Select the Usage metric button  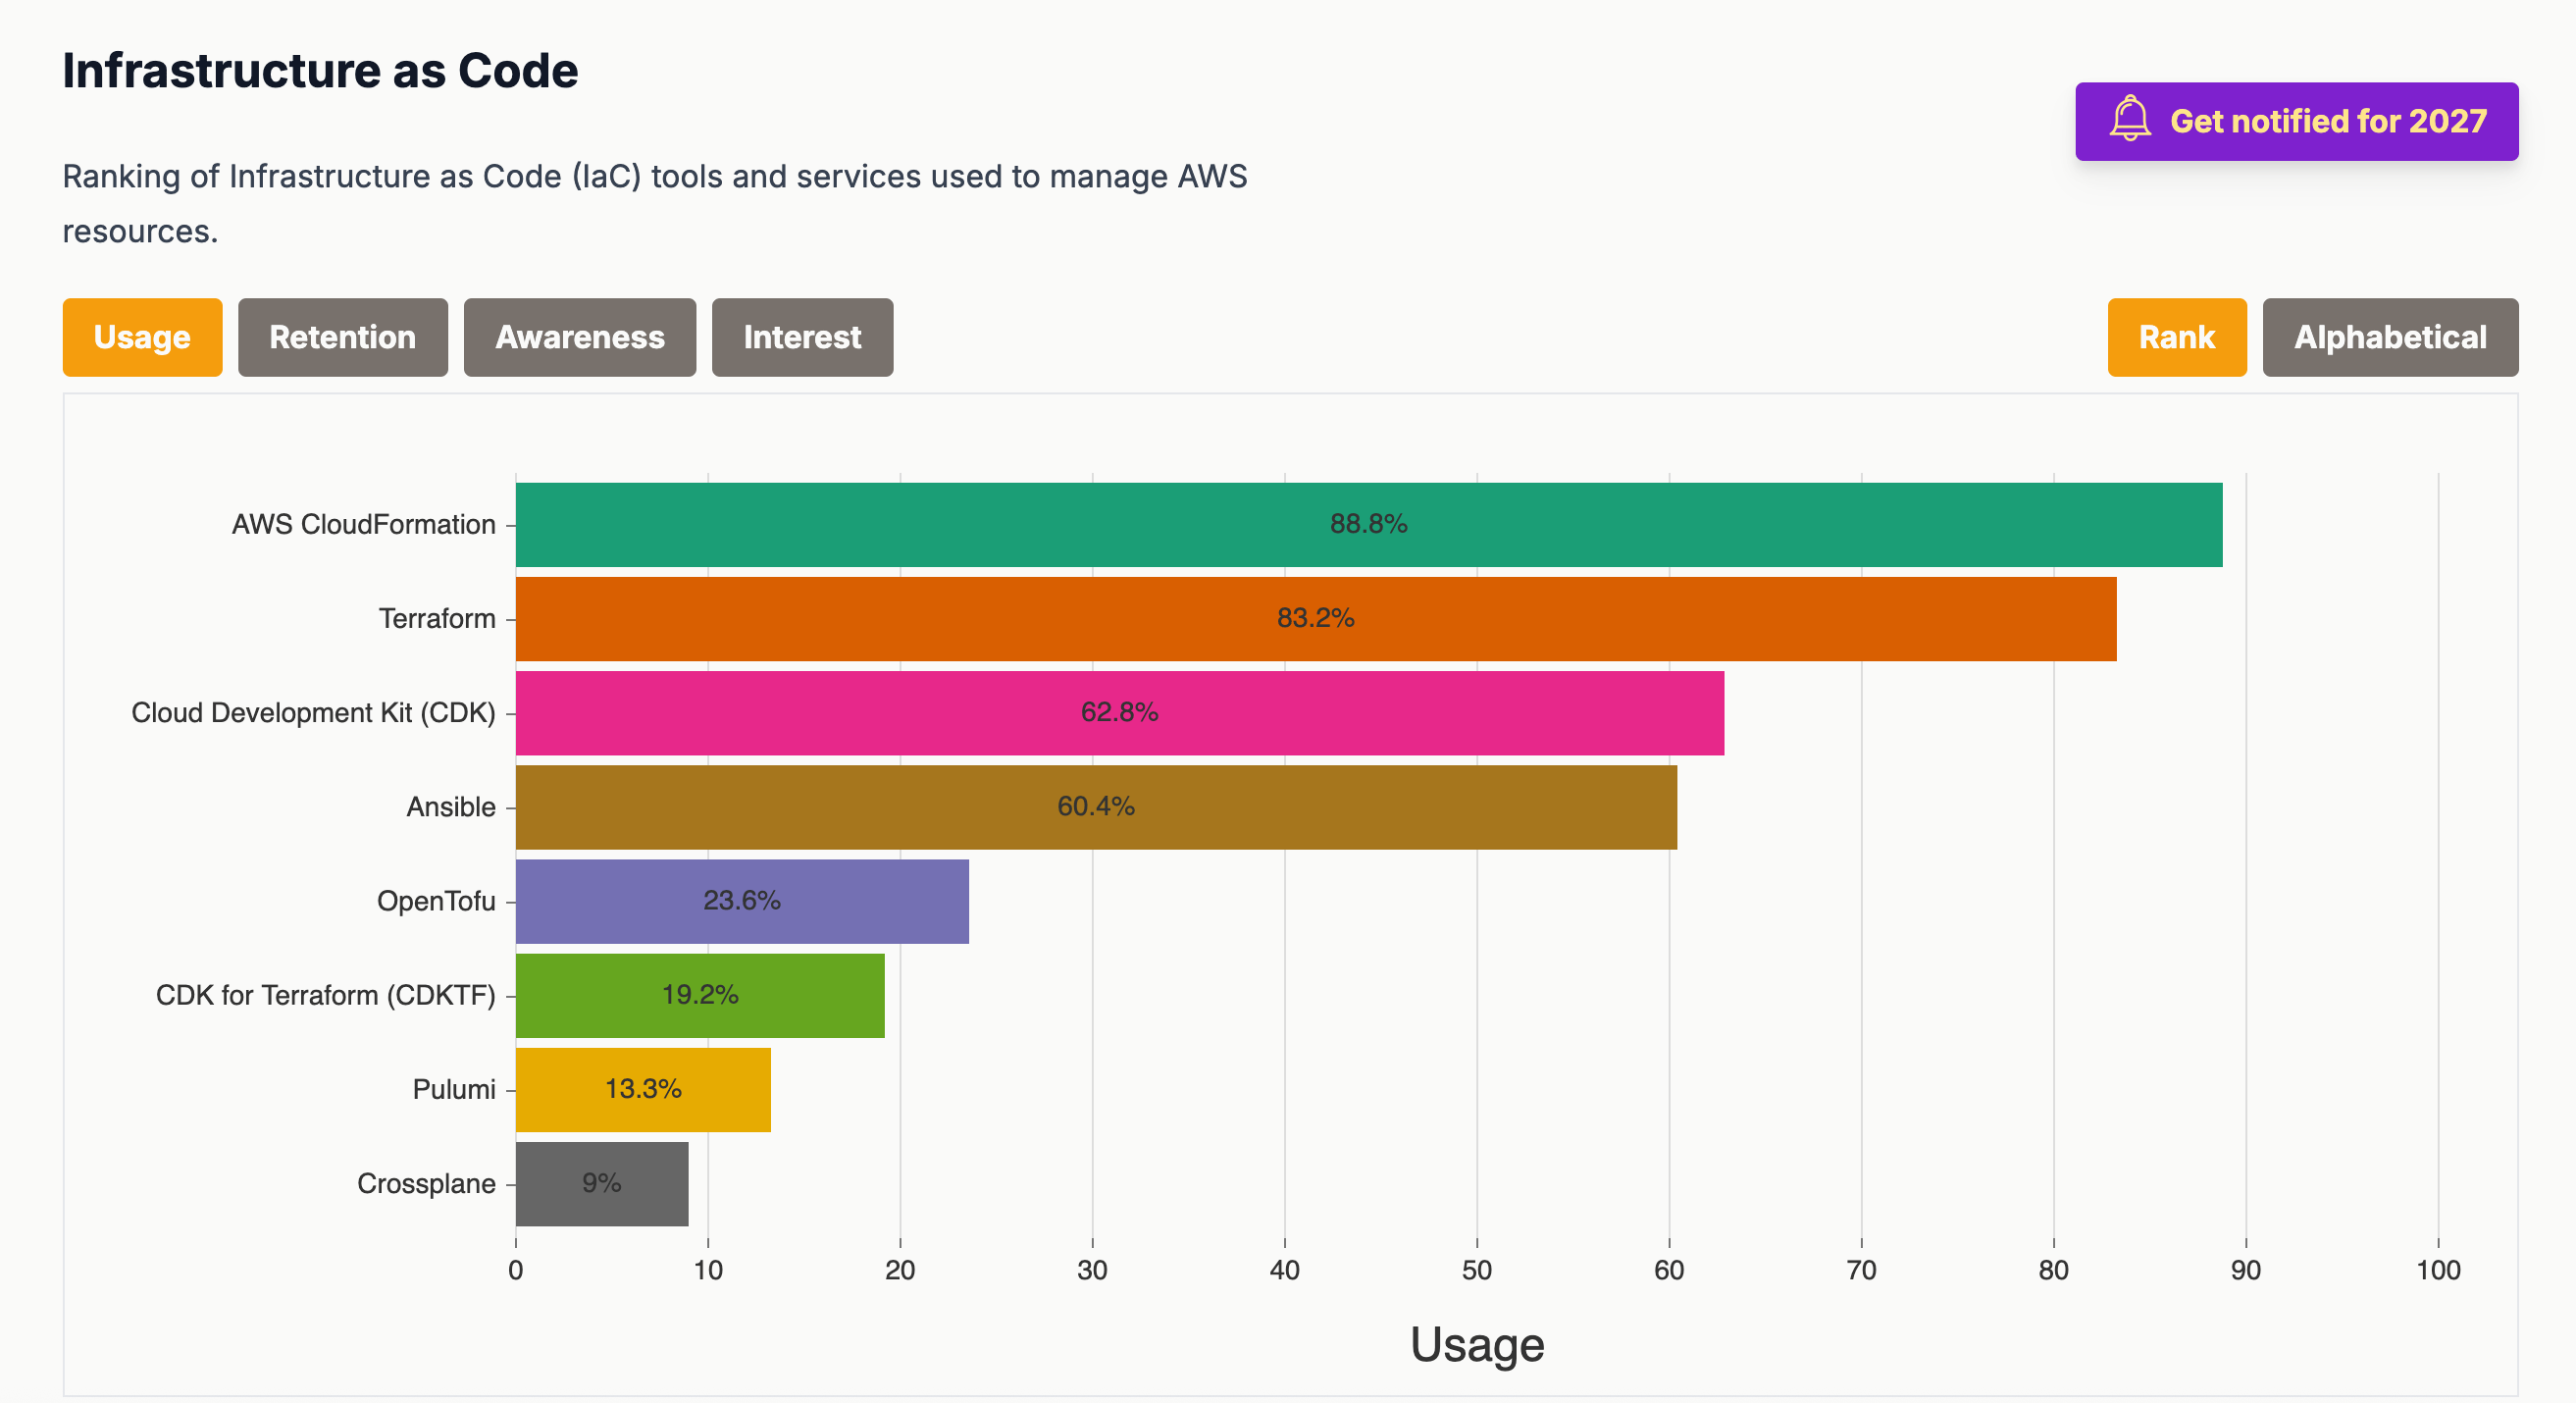point(141,337)
